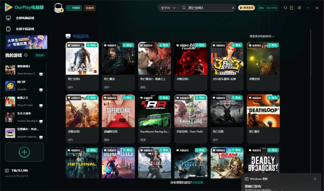This screenshot has height=191, width=324.
Task: Click the Windows 更新 notification title
Action: (259, 179)
